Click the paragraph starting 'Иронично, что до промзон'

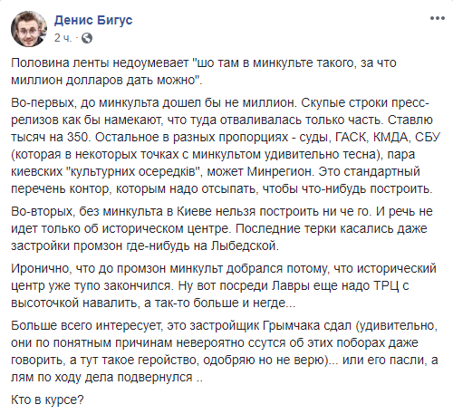[x=224, y=285]
